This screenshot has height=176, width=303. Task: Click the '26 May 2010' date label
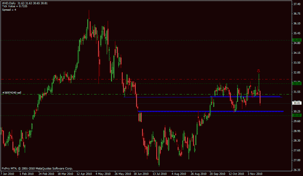[x=123, y=174]
